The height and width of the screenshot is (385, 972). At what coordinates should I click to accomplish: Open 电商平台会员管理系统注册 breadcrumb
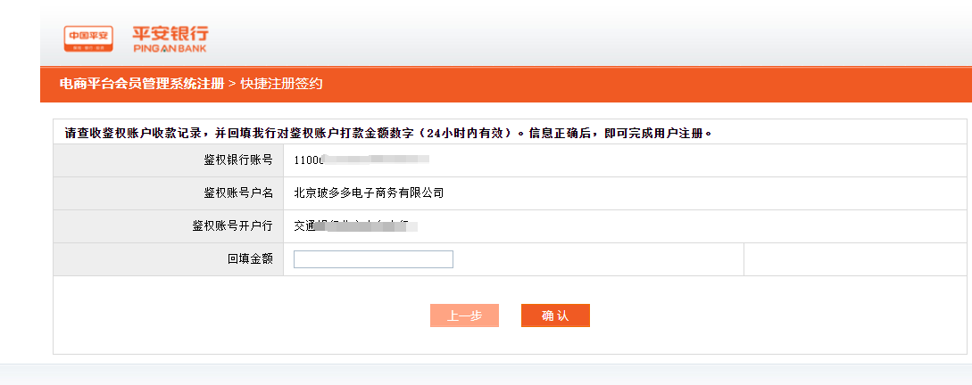141,84
